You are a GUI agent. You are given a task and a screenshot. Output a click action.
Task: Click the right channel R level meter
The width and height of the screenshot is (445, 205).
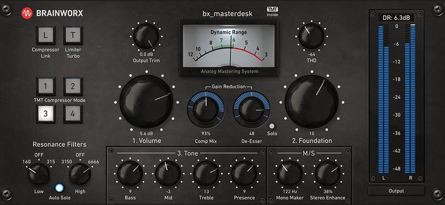[x=410, y=99]
